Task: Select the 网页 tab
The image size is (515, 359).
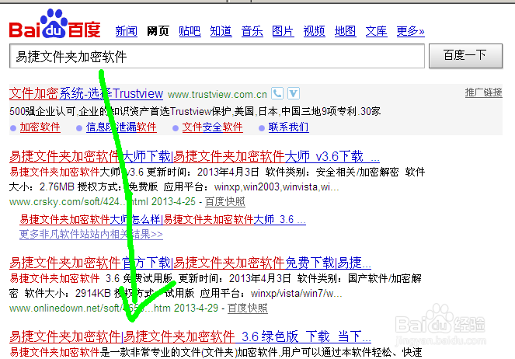Action: pyautogui.click(x=158, y=31)
